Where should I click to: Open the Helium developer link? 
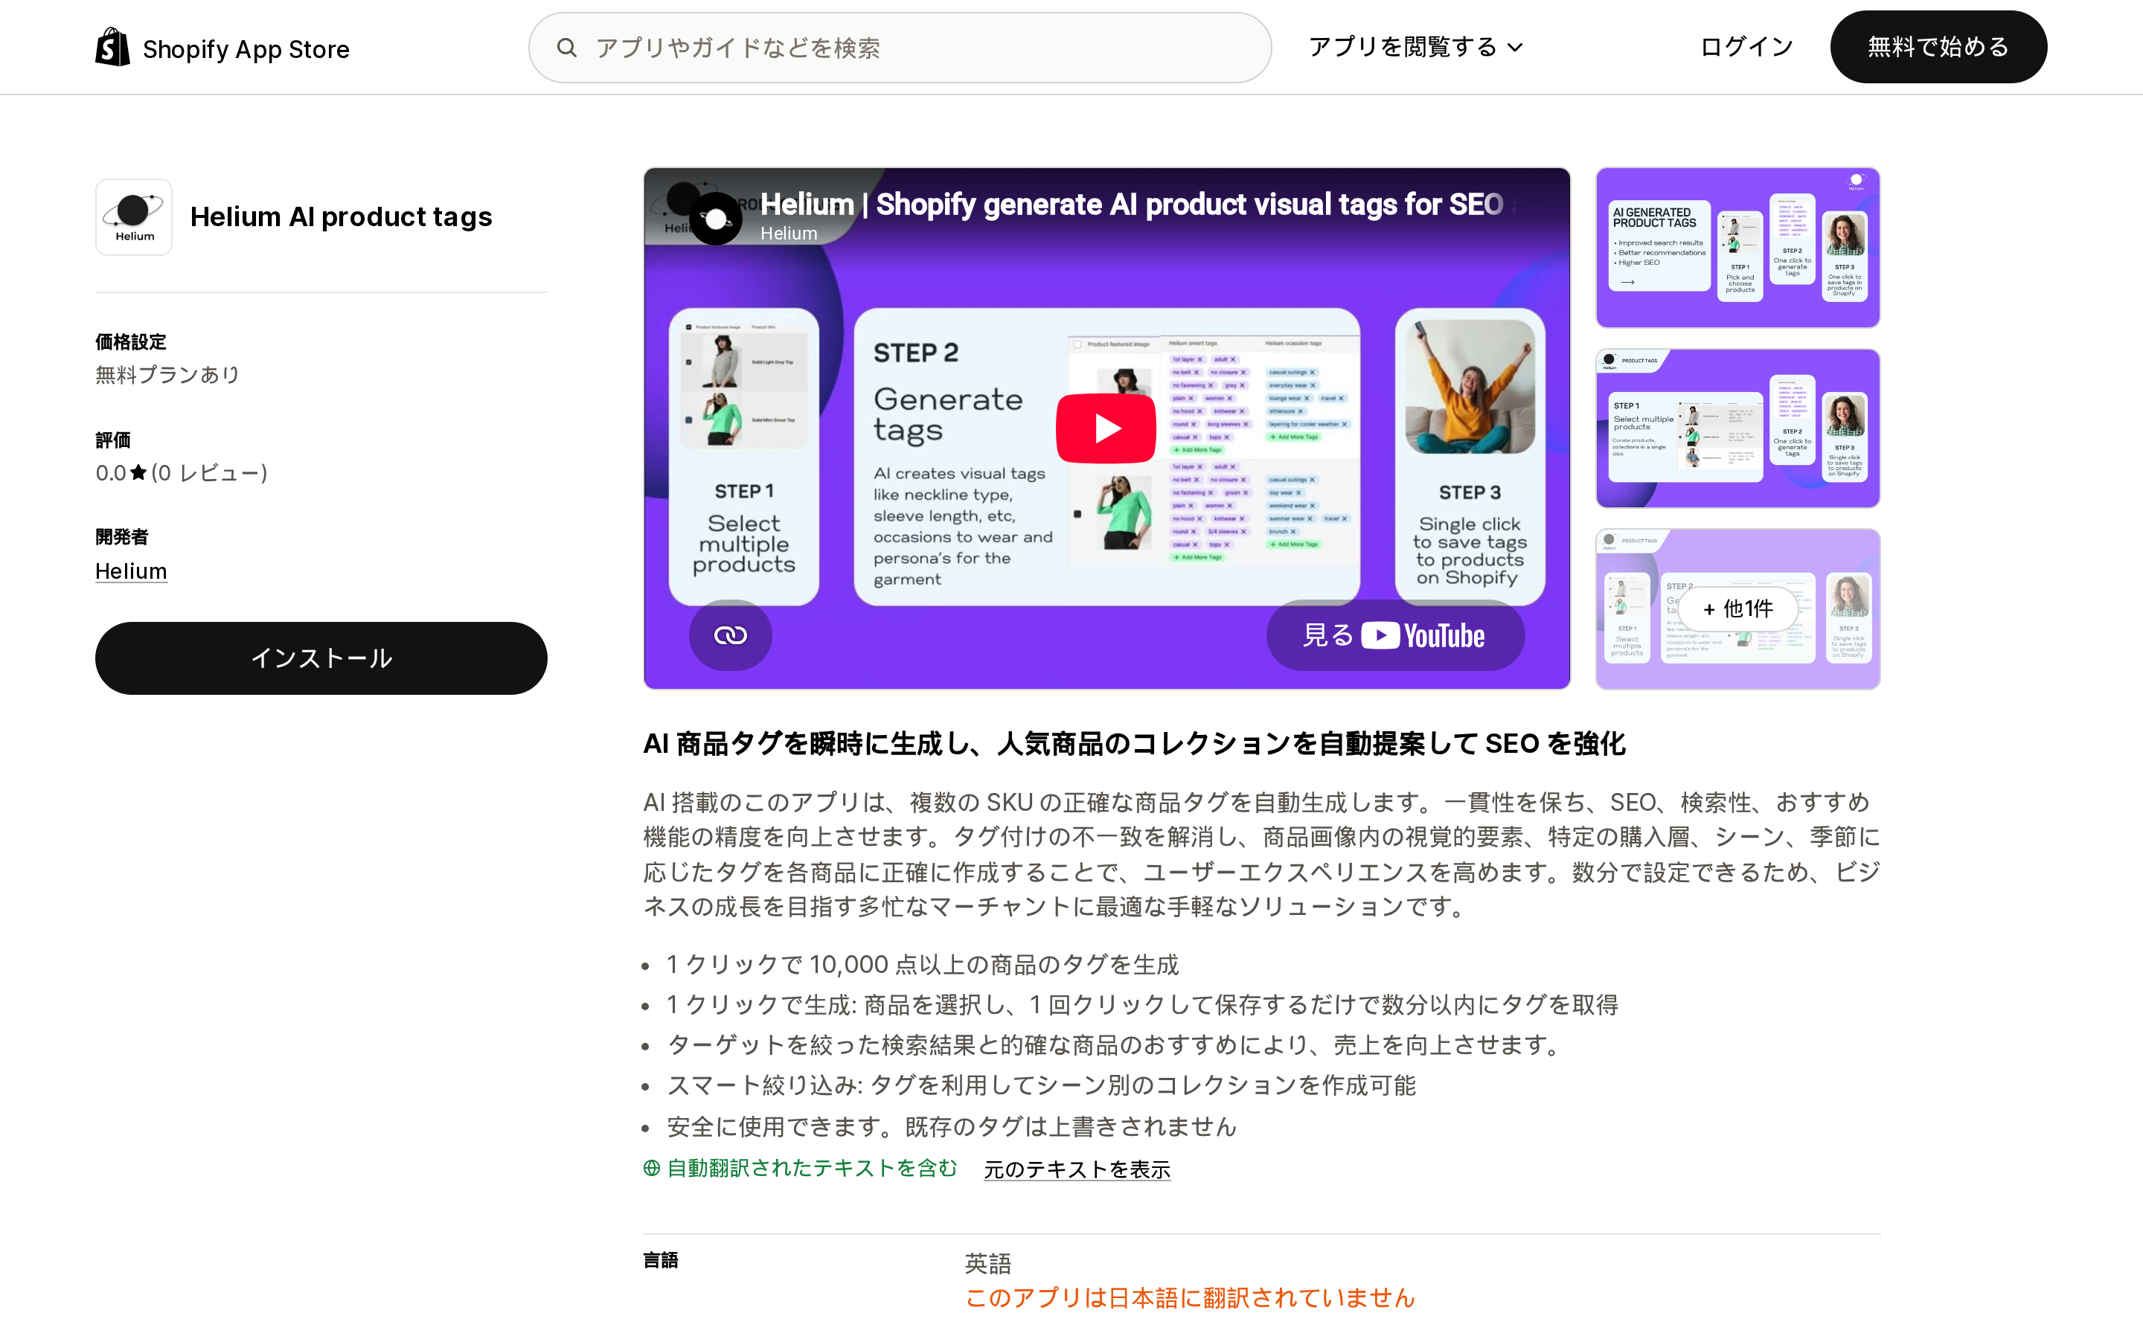[131, 571]
